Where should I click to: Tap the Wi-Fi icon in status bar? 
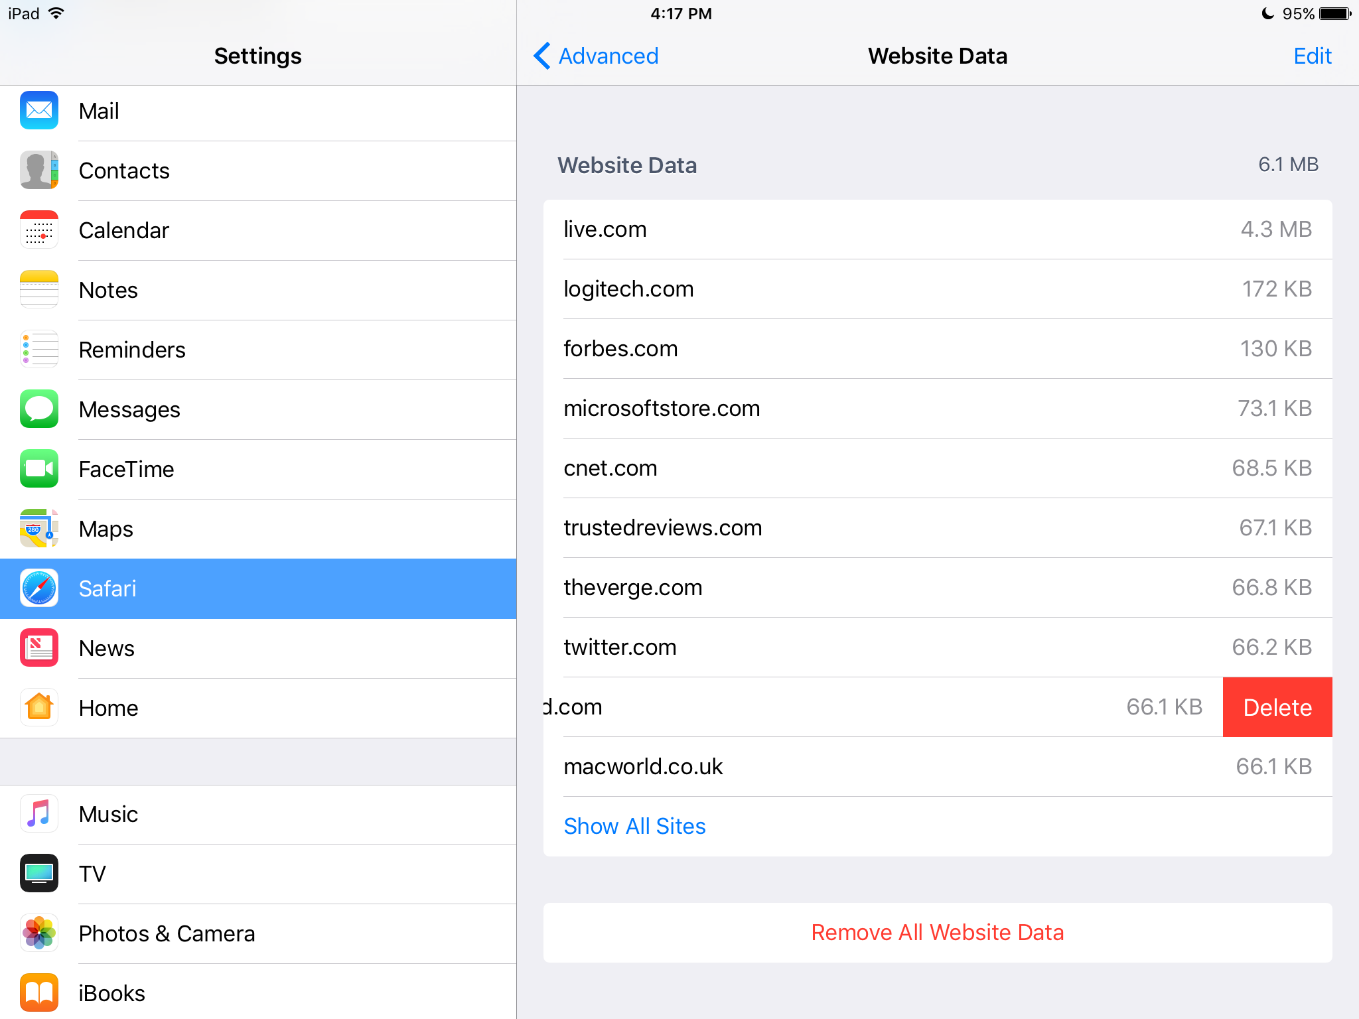tap(57, 13)
